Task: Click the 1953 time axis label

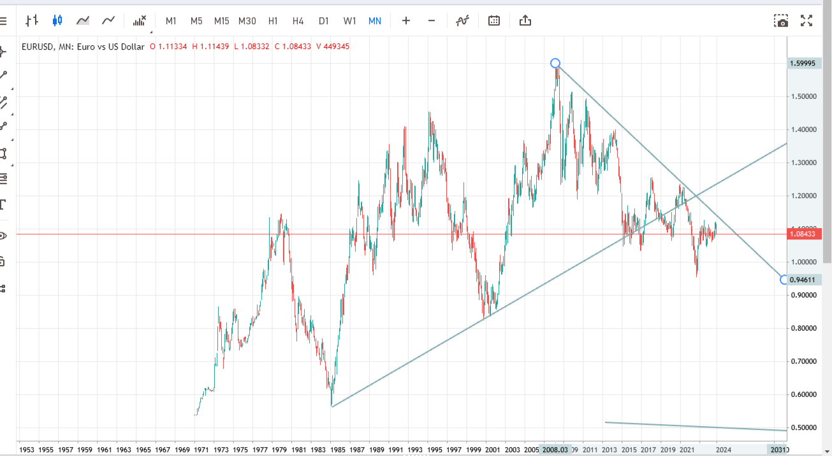Action: tap(27, 449)
